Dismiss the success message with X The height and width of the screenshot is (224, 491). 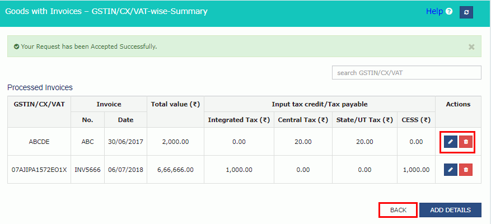point(471,47)
